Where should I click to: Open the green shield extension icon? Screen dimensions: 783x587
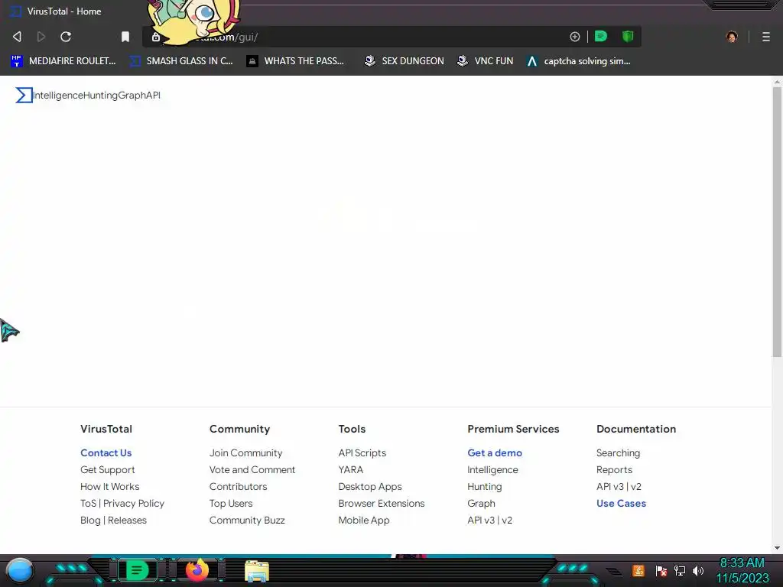[628, 37]
